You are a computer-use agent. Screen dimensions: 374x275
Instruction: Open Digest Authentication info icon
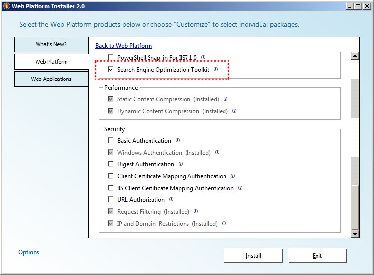[x=181, y=164]
